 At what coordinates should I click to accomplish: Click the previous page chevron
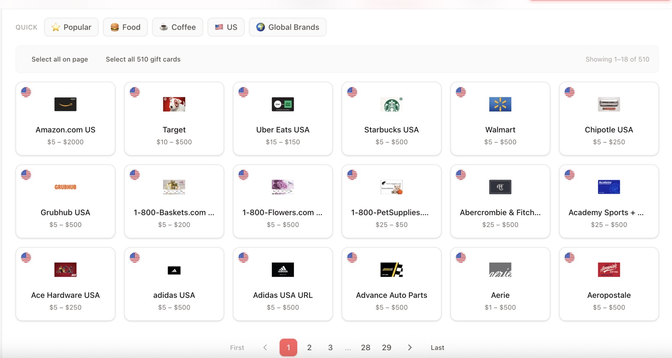(x=265, y=348)
